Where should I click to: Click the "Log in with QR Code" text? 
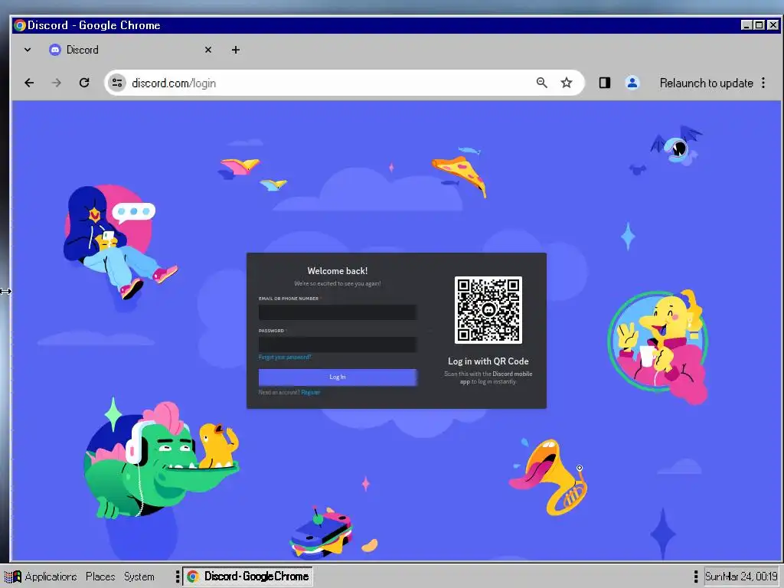click(x=488, y=361)
